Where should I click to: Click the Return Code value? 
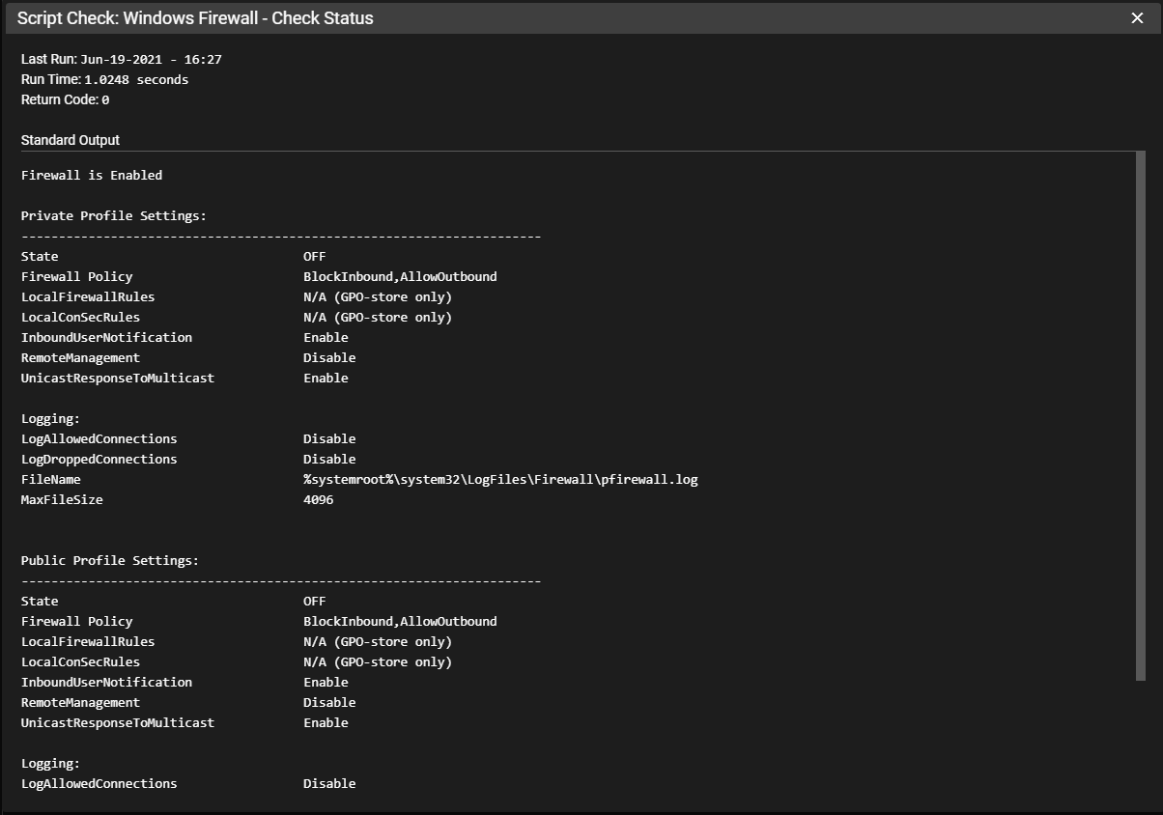pyautogui.click(x=105, y=100)
